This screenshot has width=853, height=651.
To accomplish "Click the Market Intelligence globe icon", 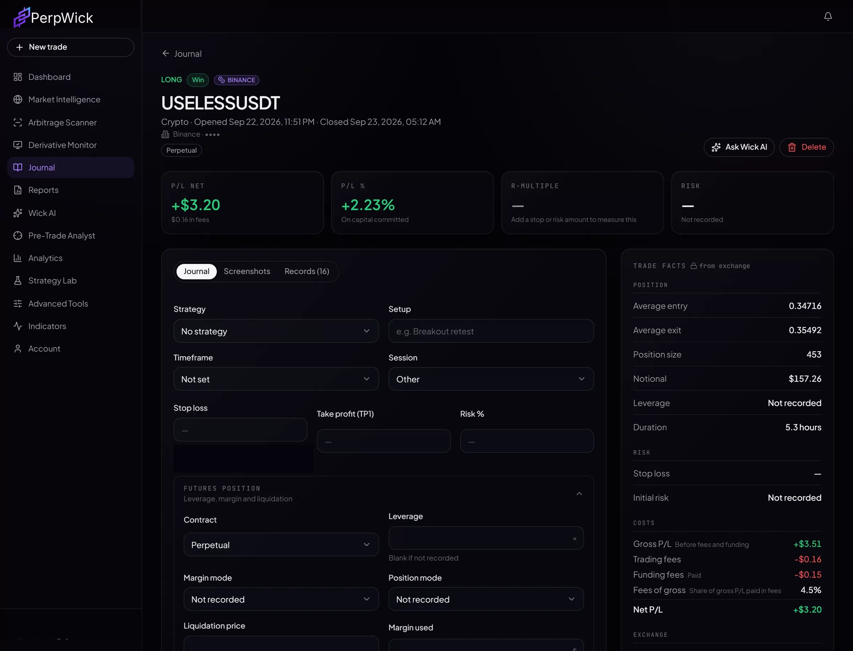I will [x=17, y=99].
